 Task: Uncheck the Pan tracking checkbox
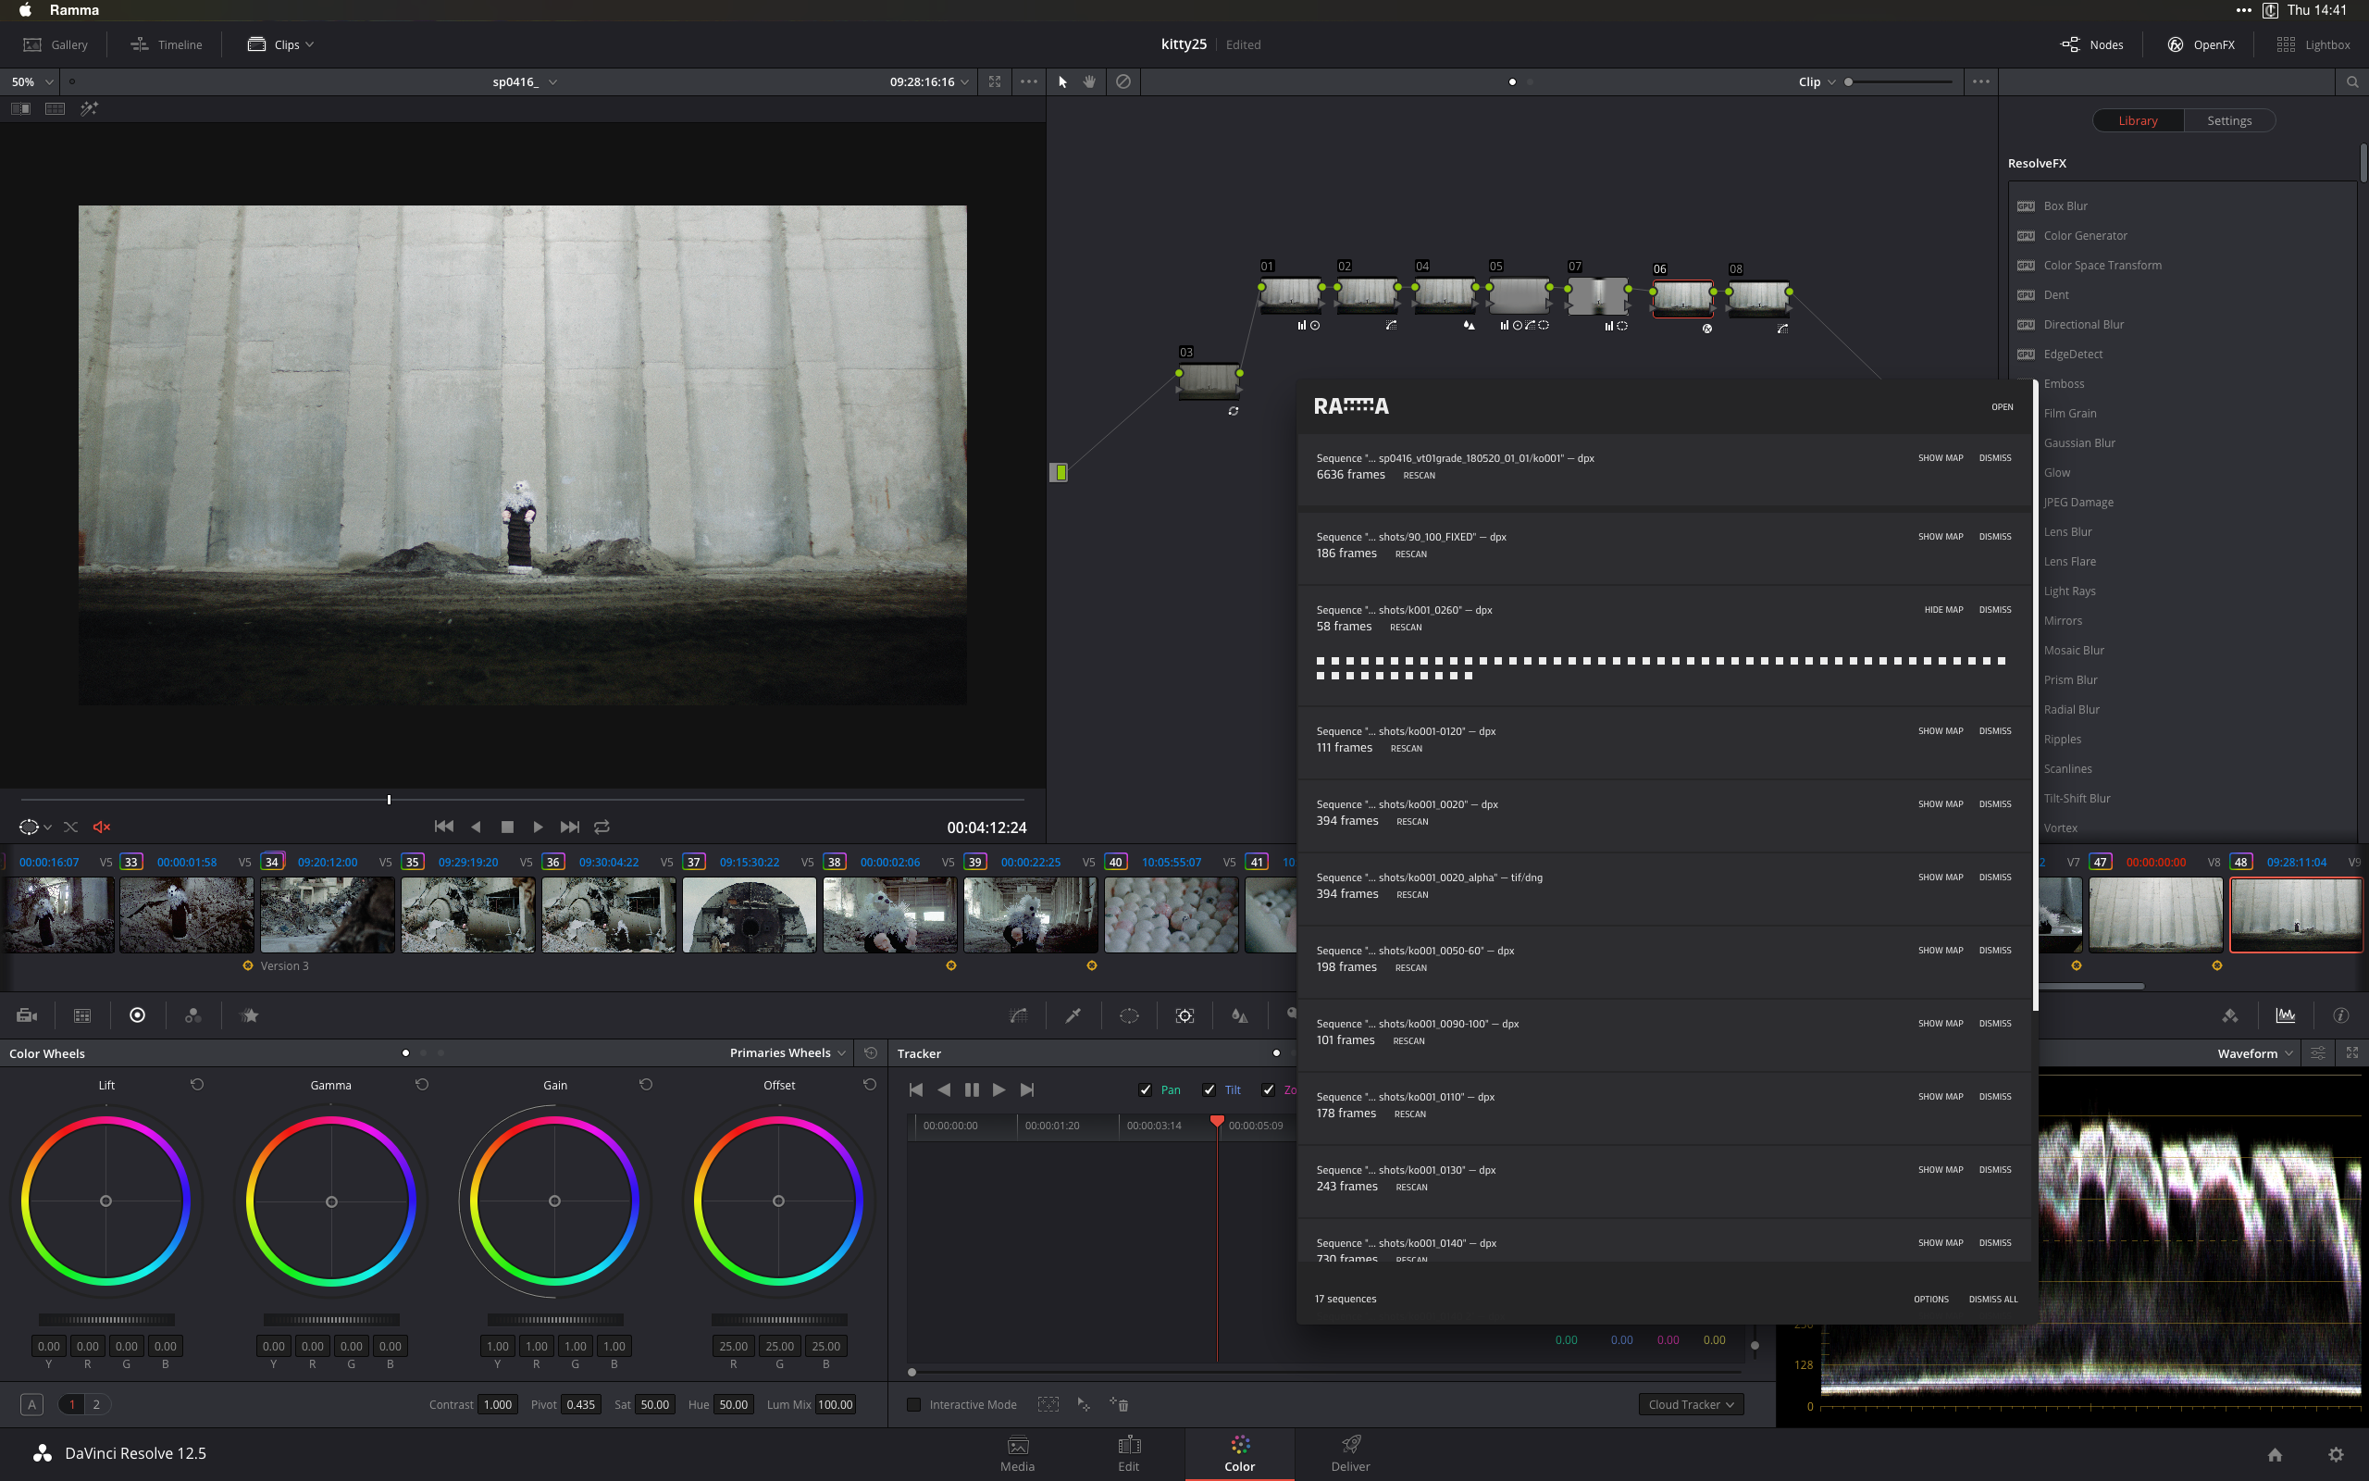(x=1146, y=1090)
